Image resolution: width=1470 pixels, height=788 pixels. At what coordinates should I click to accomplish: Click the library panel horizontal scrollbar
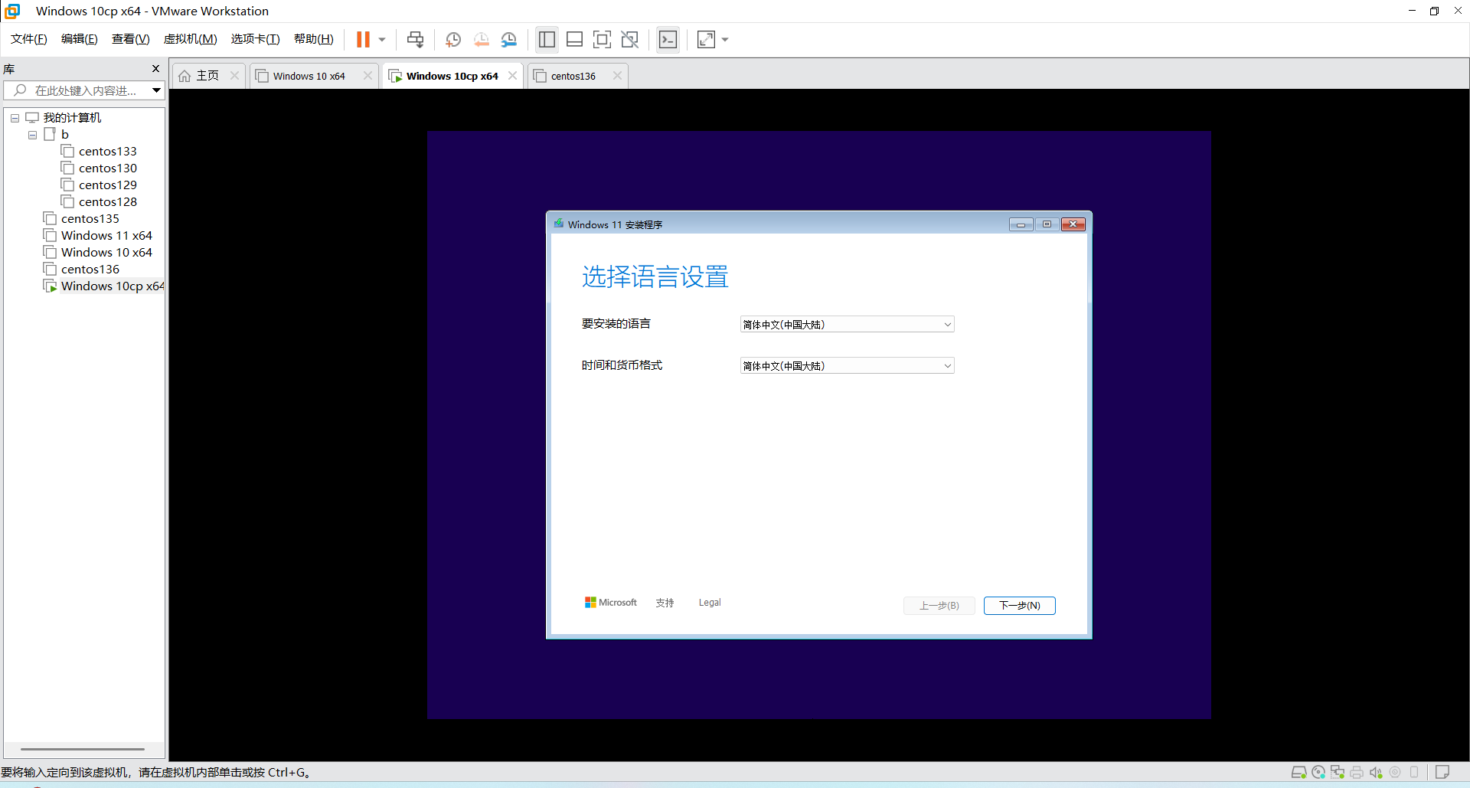click(83, 749)
